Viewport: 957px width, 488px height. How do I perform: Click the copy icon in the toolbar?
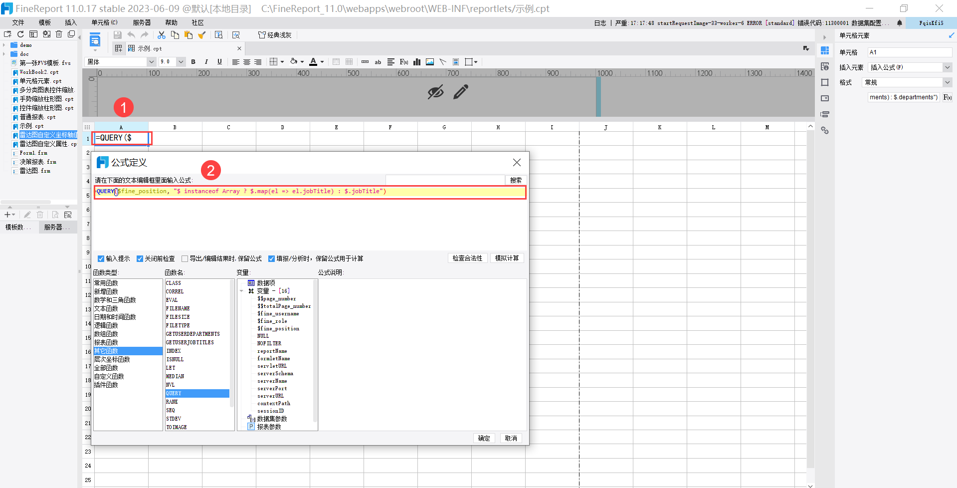click(175, 35)
